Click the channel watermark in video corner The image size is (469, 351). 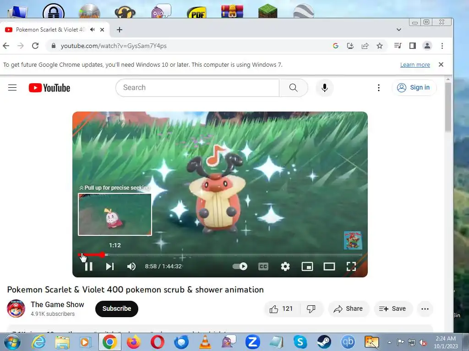(353, 240)
